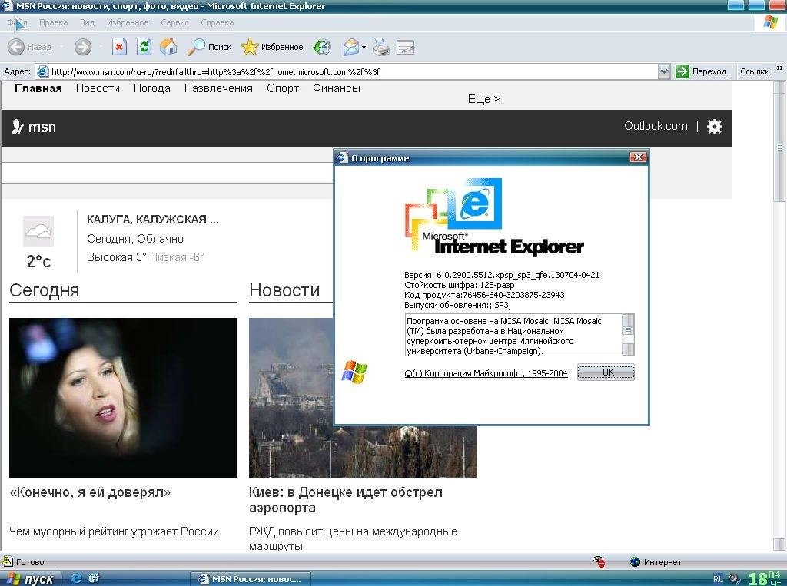This screenshot has width=787, height=586.
Task: Open the Спорт section on MSN
Action: pyautogui.click(x=283, y=88)
